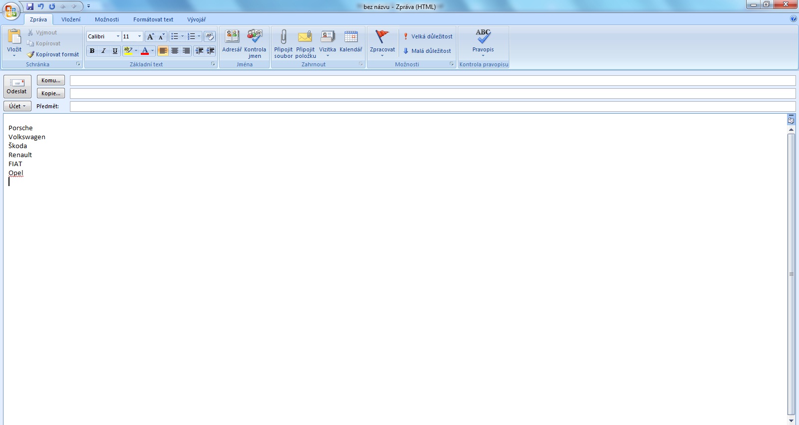This screenshot has width=799, height=425.
Task: Open the font color dropdown arrow
Action: click(x=153, y=51)
